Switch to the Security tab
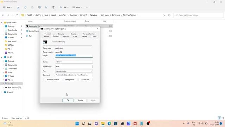 point(61,34)
